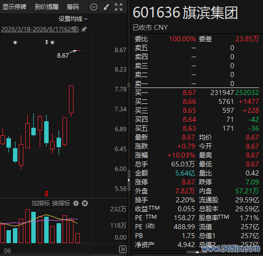Click the 买一 bid price 8.67
263x256 pixels.
(189, 92)
